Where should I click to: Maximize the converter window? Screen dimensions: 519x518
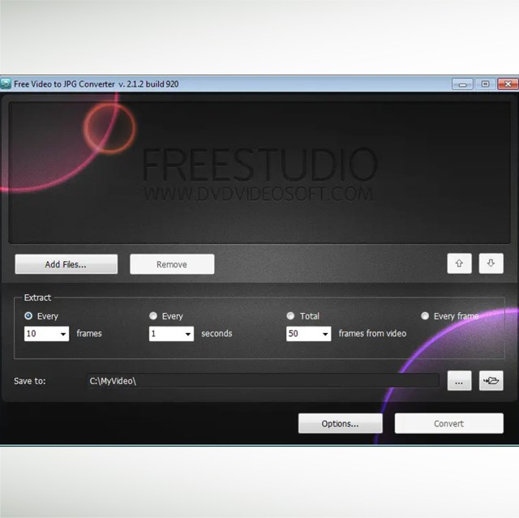tap(485, 84)
